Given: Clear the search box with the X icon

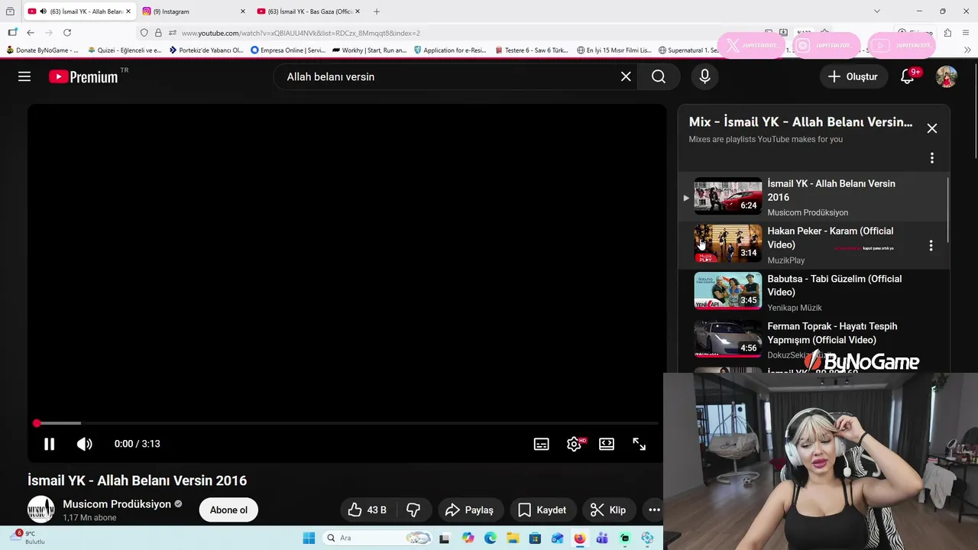Looking at the screenshot, I should [x=626, y=76].
